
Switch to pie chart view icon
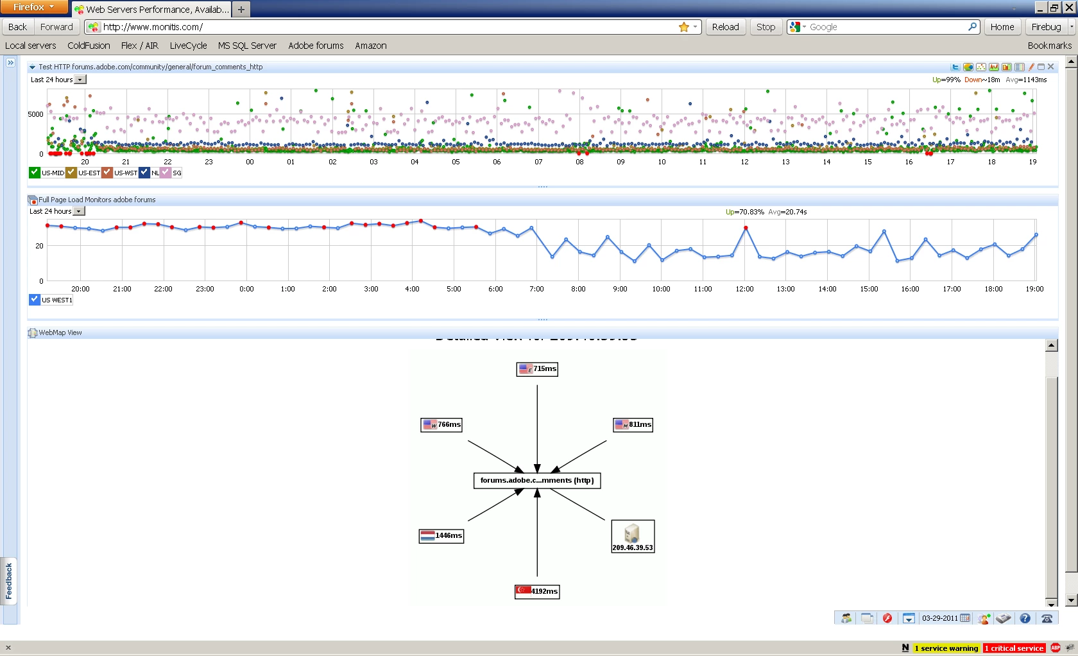[968, 67]
